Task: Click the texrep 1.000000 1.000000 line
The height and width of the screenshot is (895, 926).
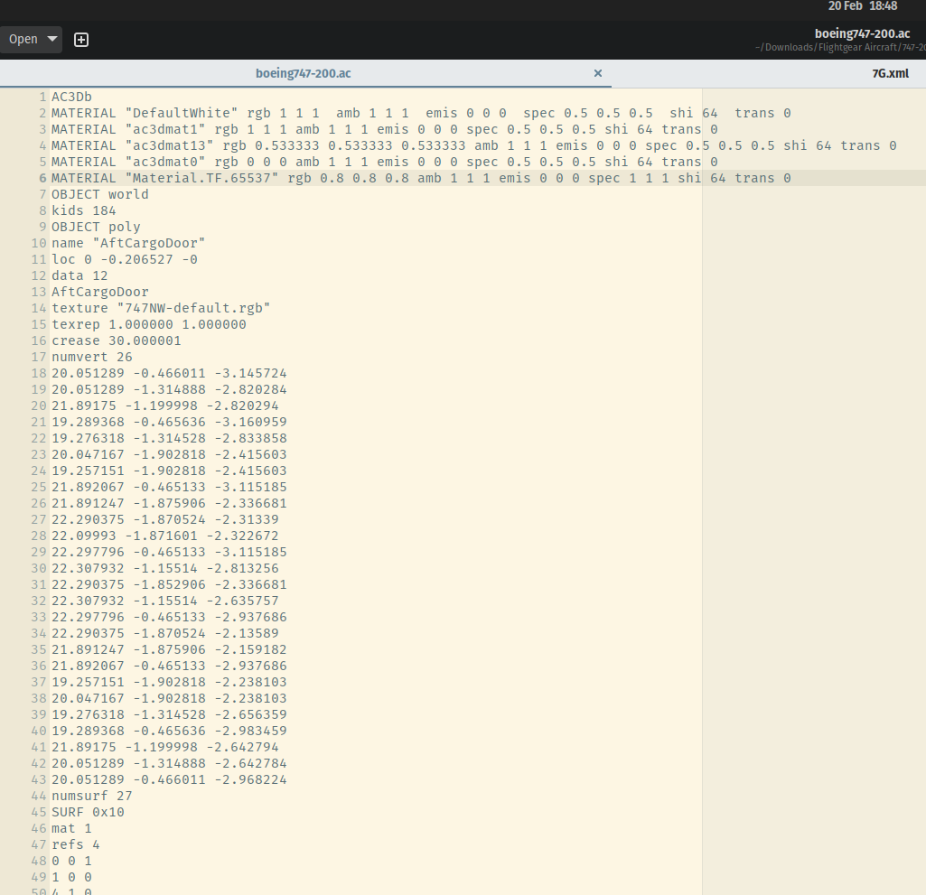Action: tap(149, 324)
